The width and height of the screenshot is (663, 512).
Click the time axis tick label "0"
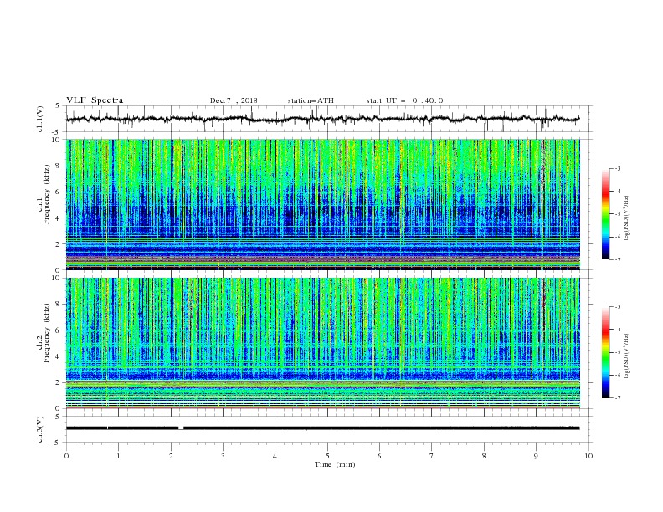pyautogui.click(x=66, y=456)
